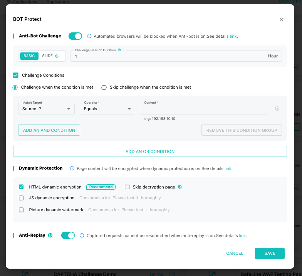302x276 pixels.
Task: Click ADD AN OR CONDITION button
Action: (150, 151)
